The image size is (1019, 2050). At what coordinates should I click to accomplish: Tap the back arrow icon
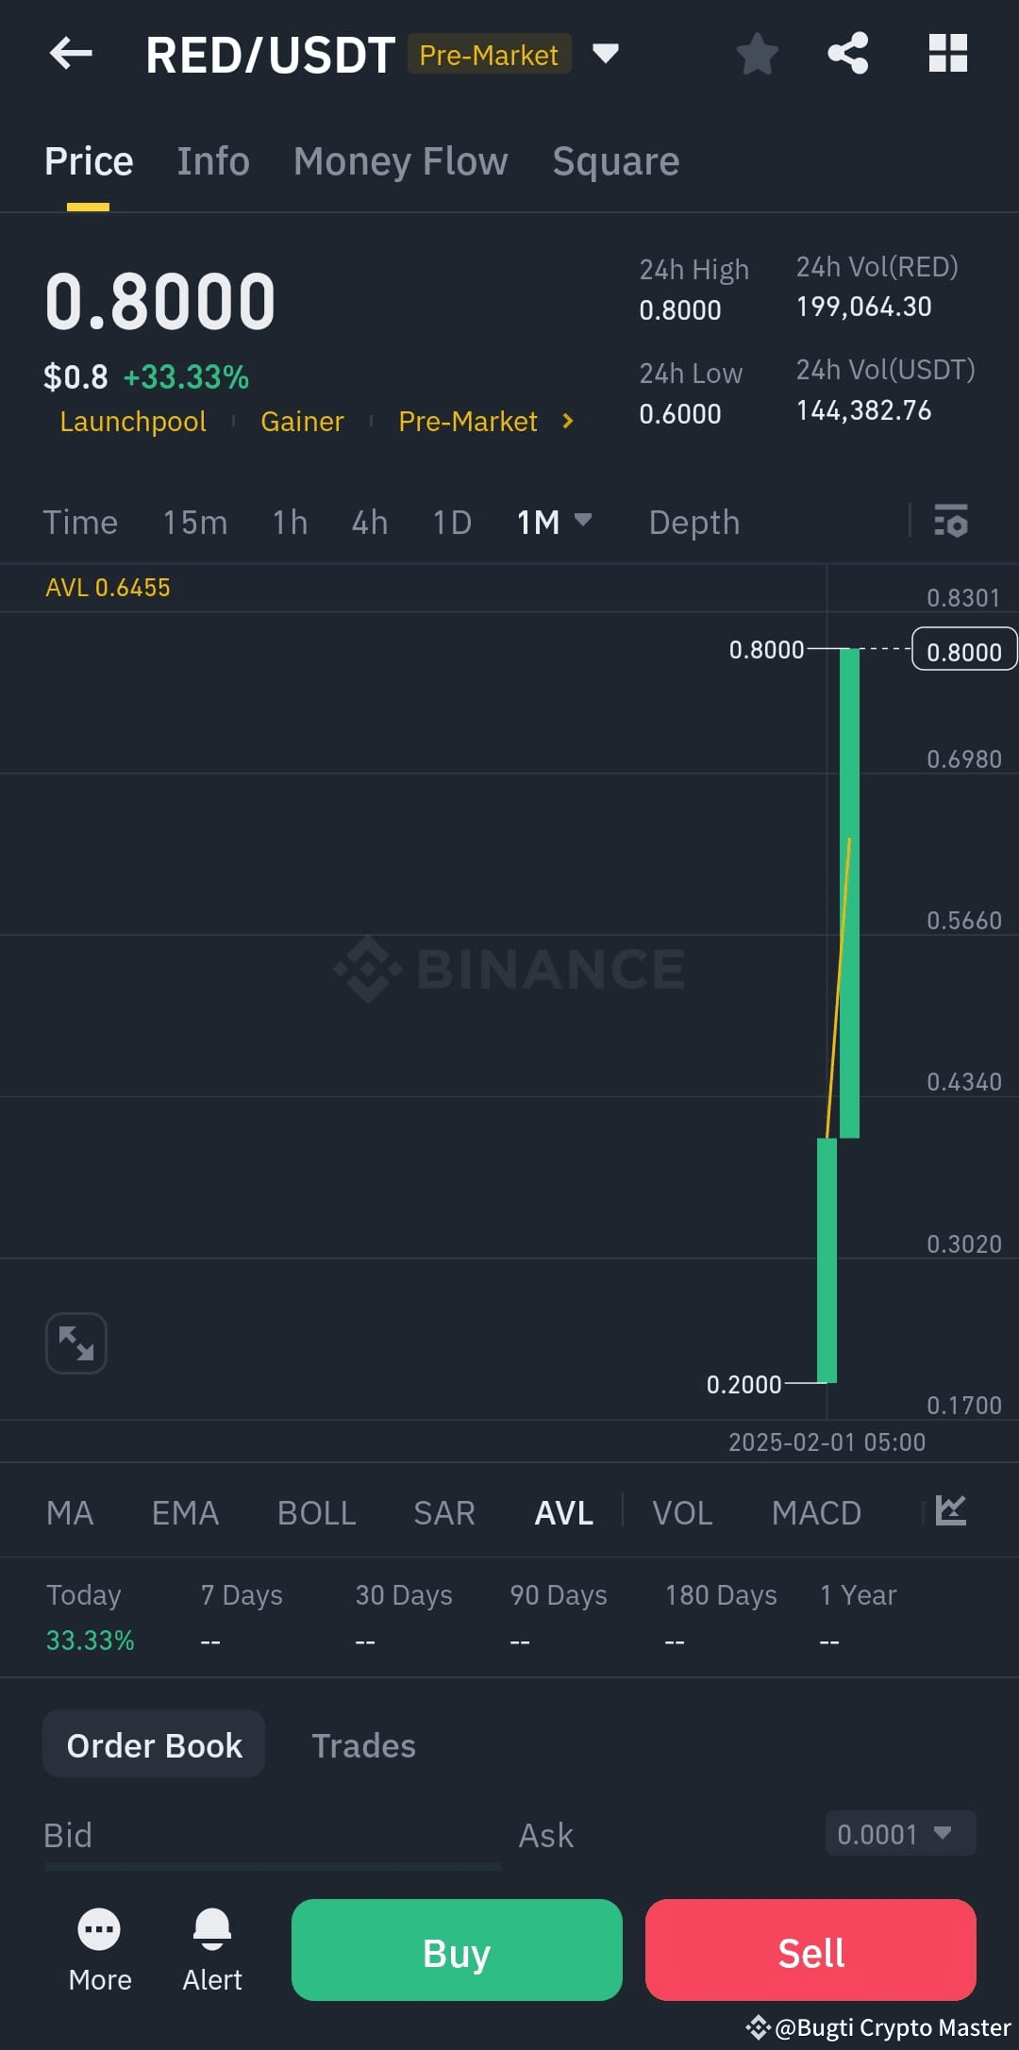pyautogui.click(x=71, y=54)
